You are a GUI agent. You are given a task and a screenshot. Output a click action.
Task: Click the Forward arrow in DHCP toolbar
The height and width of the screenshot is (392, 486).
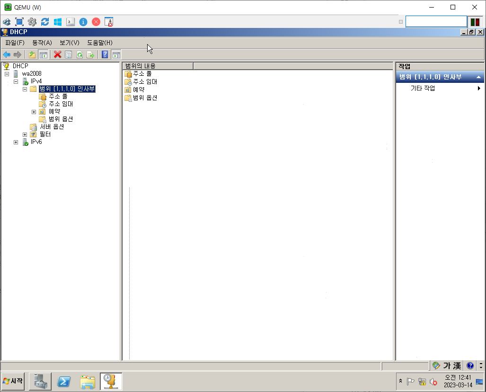(x=18, y=55)
